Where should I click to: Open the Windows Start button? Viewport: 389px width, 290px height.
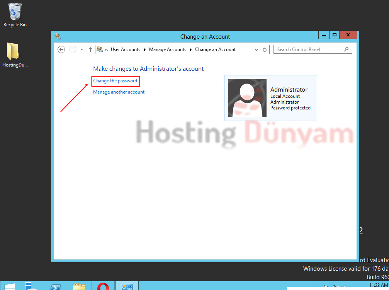pyautogui.click(x=9, y=286)
